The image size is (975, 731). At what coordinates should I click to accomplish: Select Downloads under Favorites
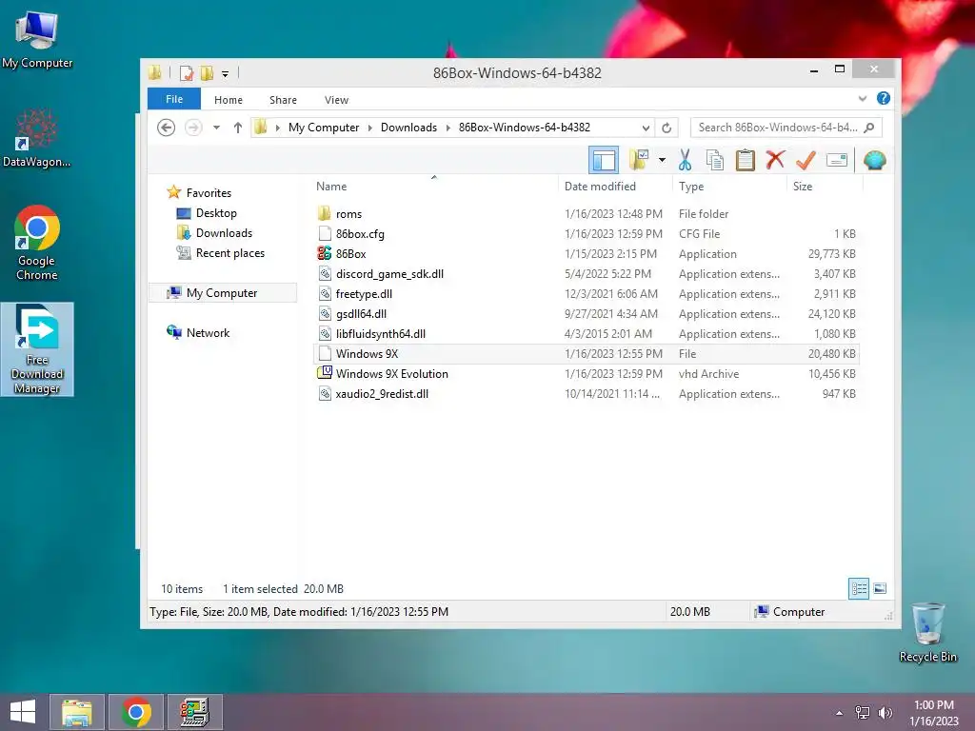pyautogui.click(x=224, y=233)
